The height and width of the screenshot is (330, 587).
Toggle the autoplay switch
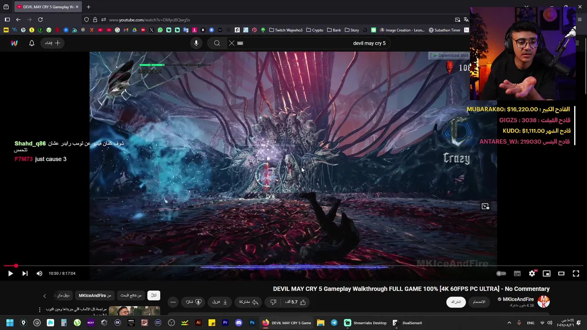[x=501, y=274]
